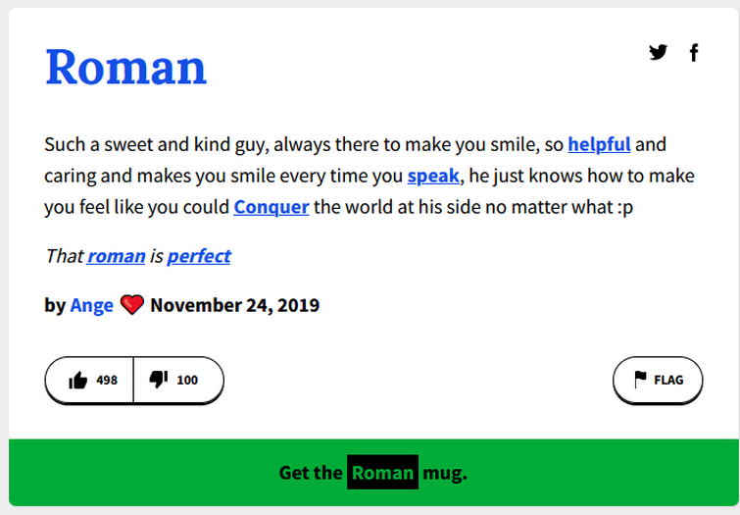
Task: Click the word 'That' in the example sentence
Action: tap(64, 256)
